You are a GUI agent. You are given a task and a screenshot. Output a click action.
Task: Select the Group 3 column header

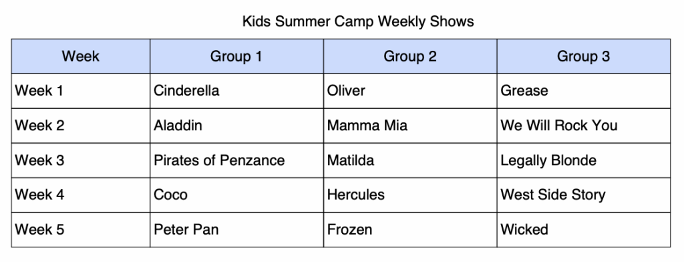tap(584, 56)
